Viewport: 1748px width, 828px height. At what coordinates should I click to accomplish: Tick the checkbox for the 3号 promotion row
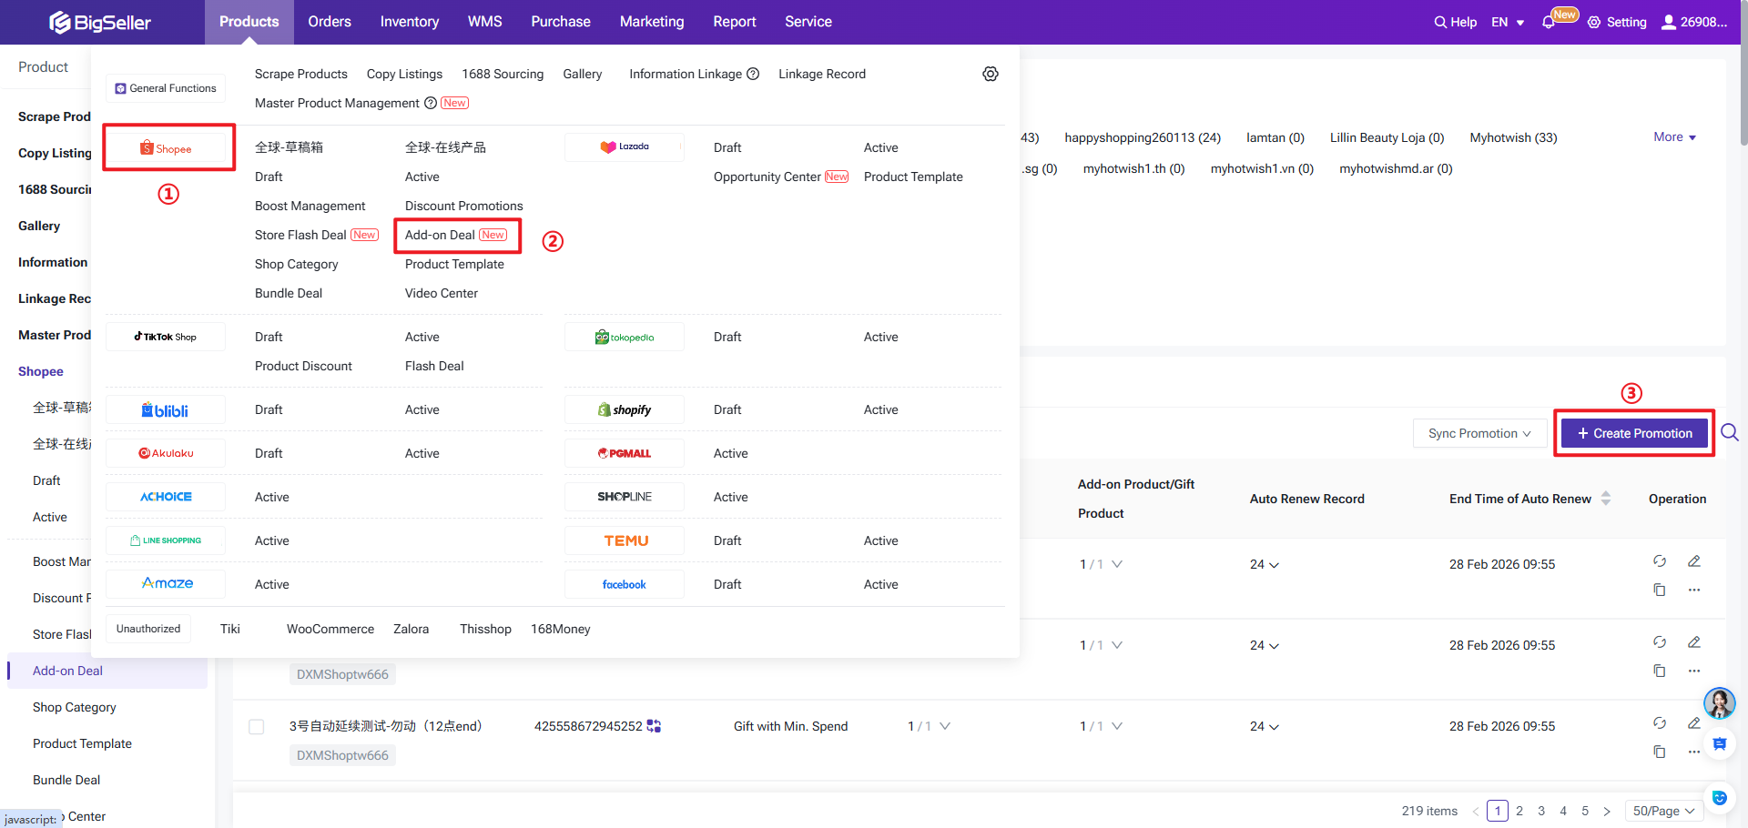point(257,727)
